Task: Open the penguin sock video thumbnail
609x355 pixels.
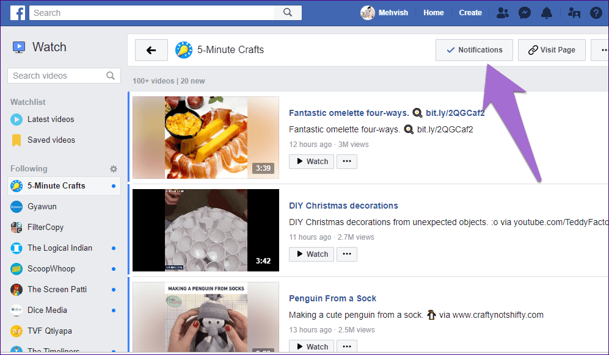Action: 206,317
